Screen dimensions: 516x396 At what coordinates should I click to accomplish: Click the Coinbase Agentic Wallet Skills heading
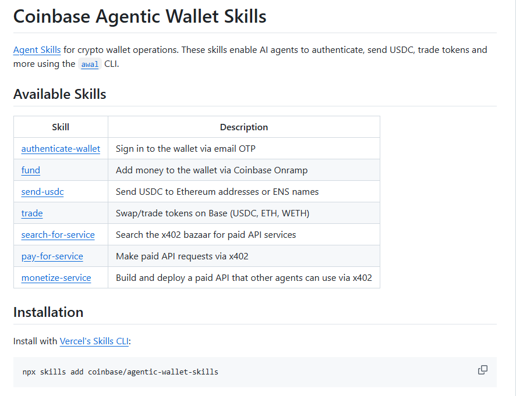click(140, 16)
